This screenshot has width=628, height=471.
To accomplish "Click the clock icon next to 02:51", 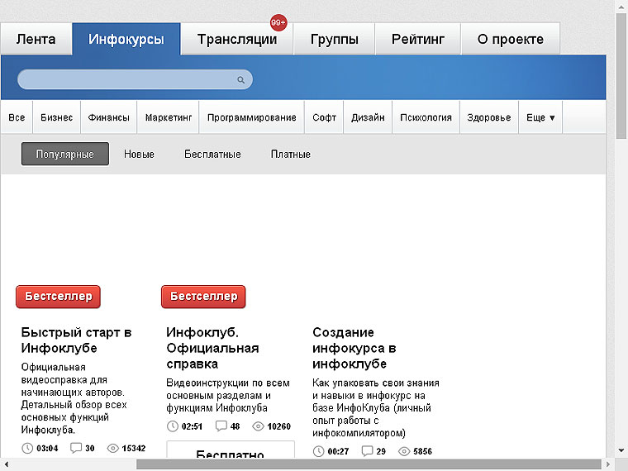I will pyautogui.click(x=172, y=426).
